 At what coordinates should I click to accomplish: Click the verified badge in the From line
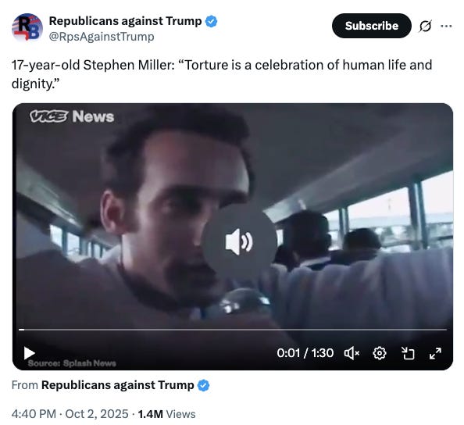(203, 385)
